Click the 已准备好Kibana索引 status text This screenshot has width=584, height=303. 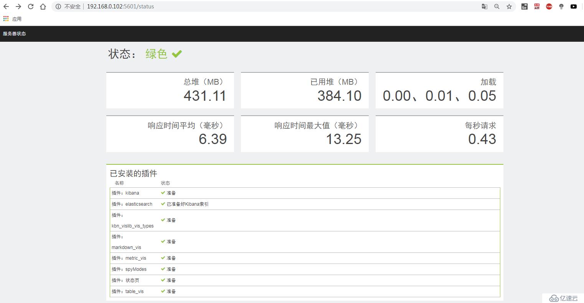188,204
